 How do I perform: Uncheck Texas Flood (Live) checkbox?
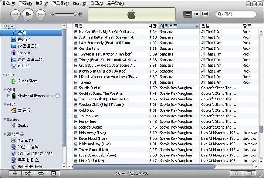click(76, 150)
